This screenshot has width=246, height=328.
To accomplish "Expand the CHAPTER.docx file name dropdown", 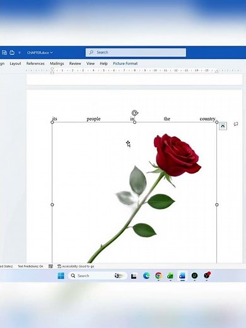I will point(40,52).
